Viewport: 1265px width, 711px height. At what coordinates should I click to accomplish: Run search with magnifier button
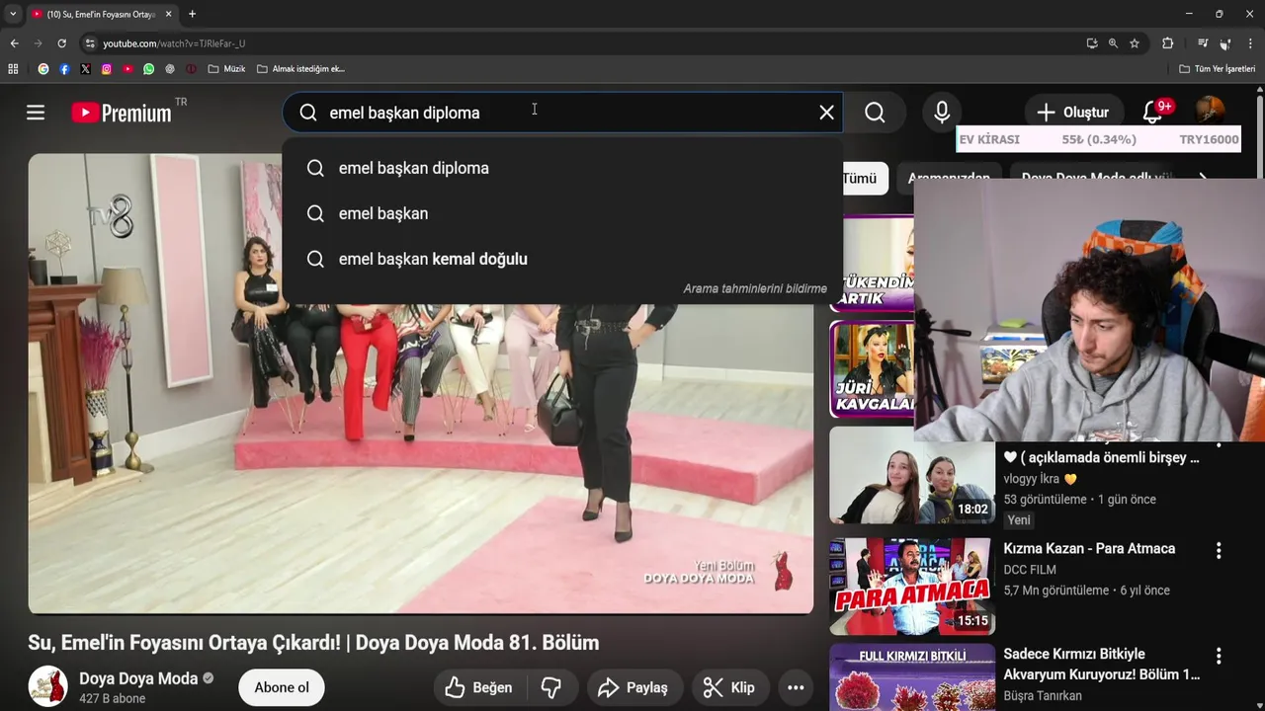coord(875,113)
